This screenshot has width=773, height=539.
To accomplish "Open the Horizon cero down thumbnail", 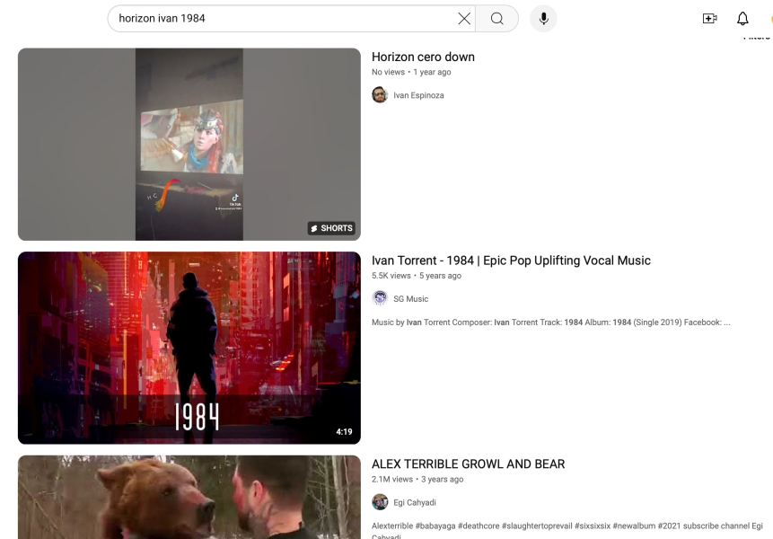I will pyautogui.click(x=189, y=144).
